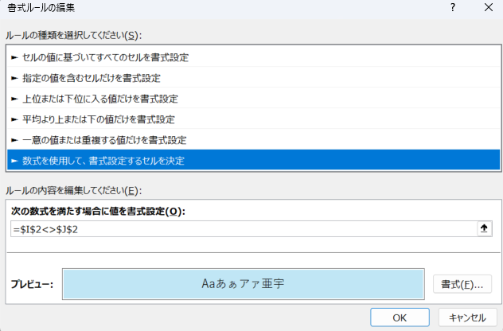Click the arrow bullet before 数式を使用して
The image size is (503, 331).
pos(14,161)
